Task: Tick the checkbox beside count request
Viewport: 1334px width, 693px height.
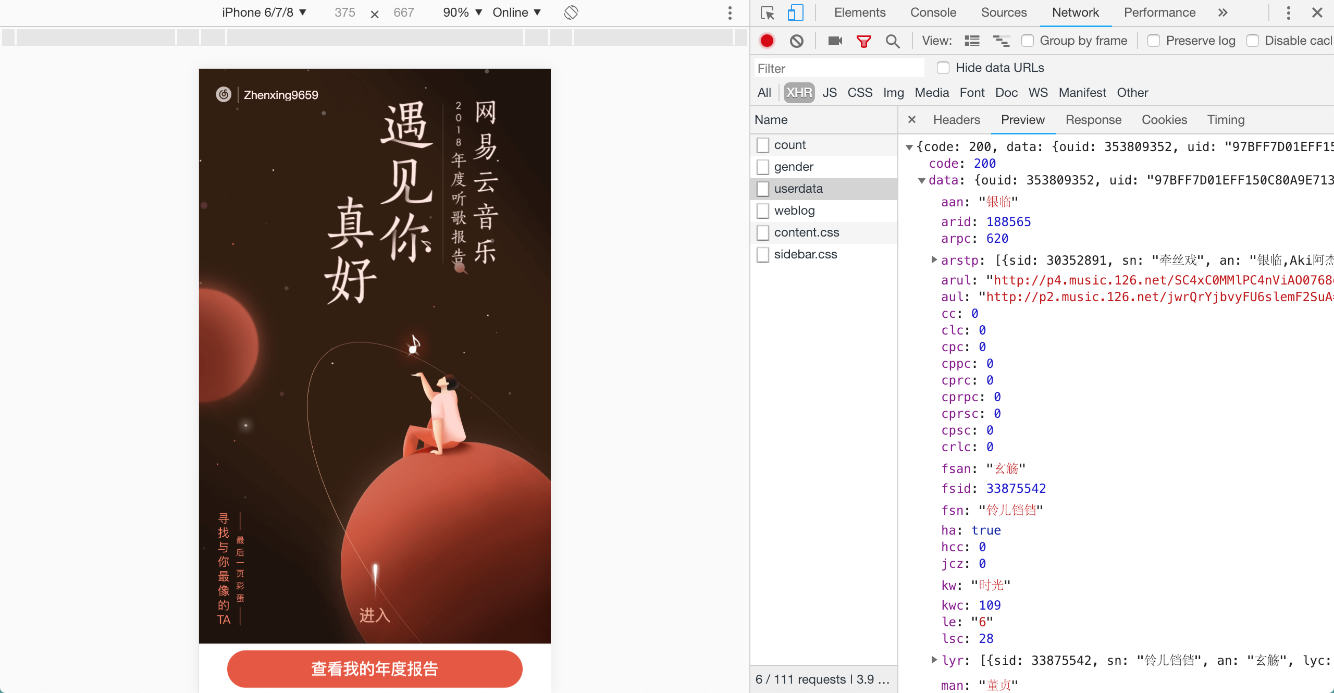Action: pos(763,145)
